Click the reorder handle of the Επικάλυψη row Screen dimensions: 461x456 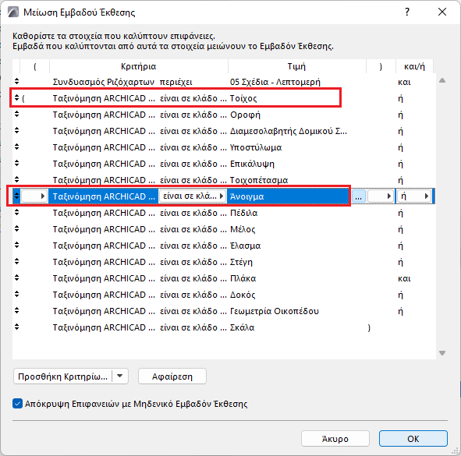[x=16, y=164]
